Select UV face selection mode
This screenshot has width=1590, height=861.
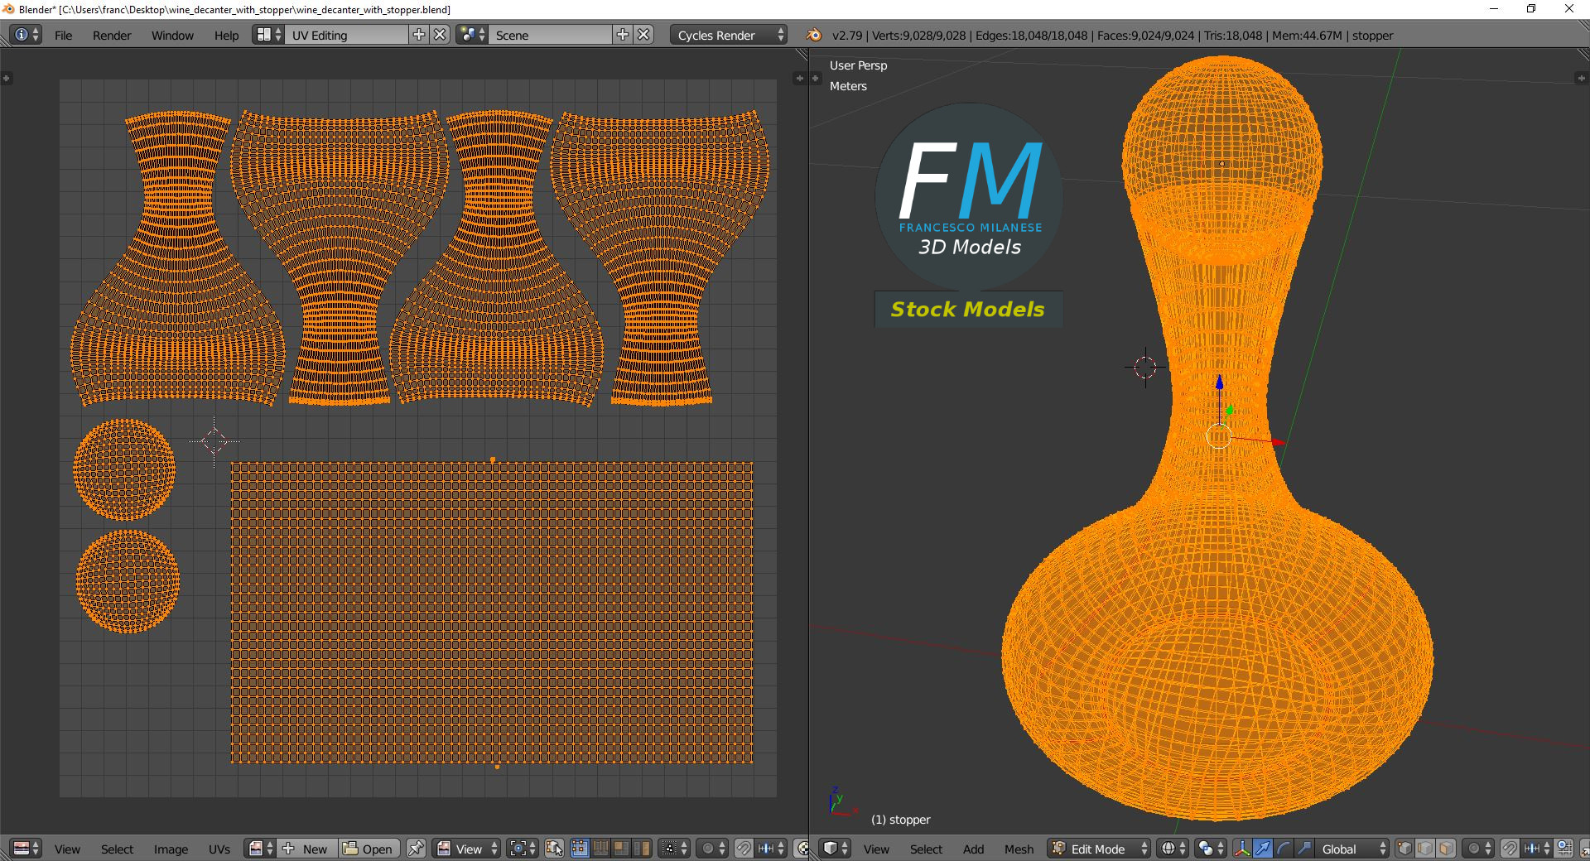tap(621, 849)
